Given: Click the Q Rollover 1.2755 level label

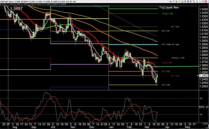Looking at the screenshot, I should point(178,58).
